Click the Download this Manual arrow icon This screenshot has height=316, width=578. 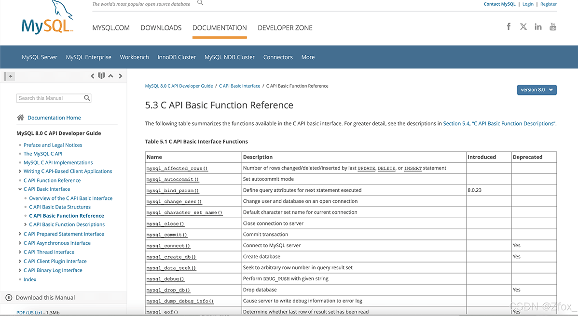click(x=9, y=298)
